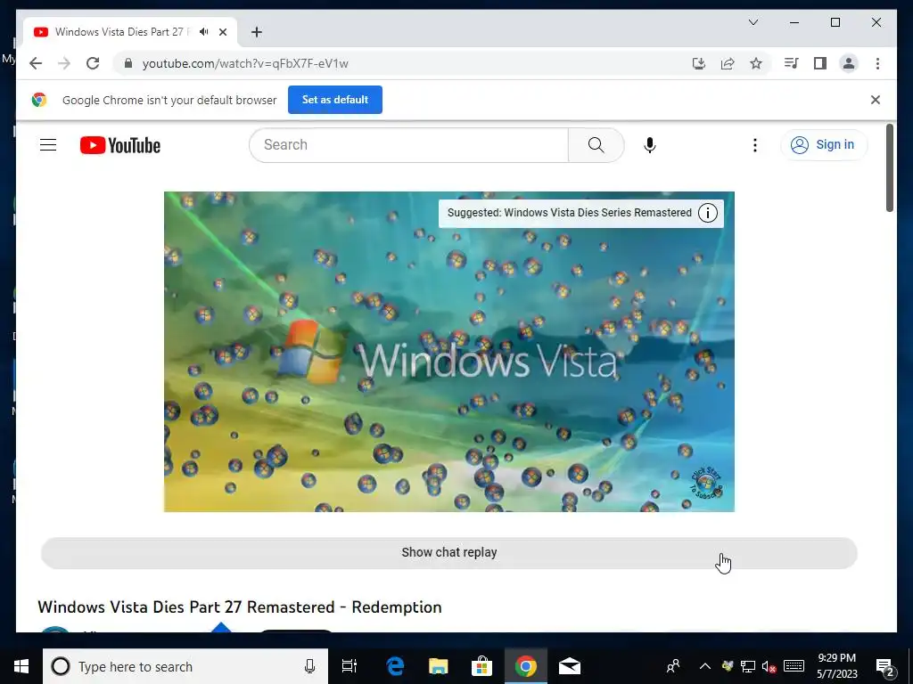
Task: Install YouTube app icon in address bar
Action: [x=699, y=63]
